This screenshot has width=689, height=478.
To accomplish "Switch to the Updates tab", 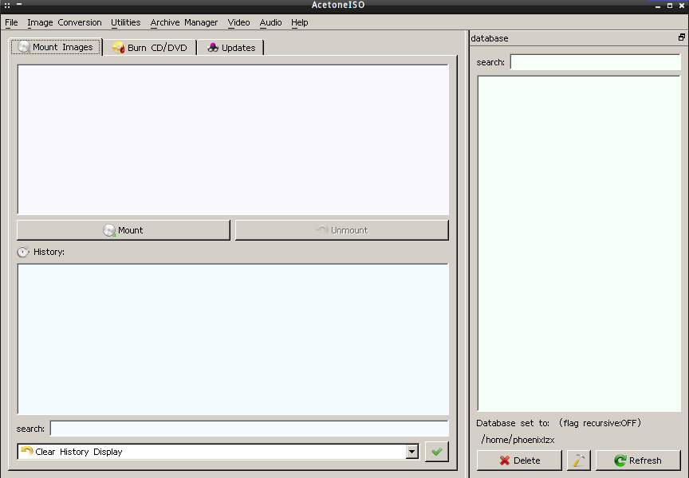I will pos(230,48).
